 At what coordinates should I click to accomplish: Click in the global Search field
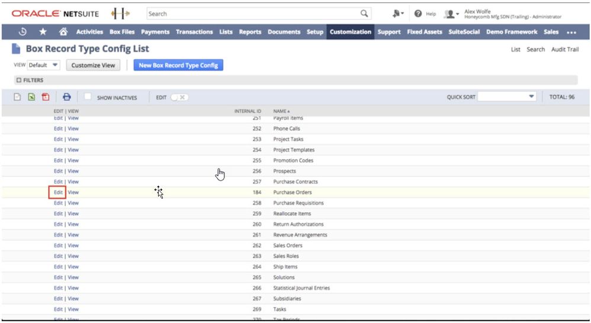coord(252,14)
